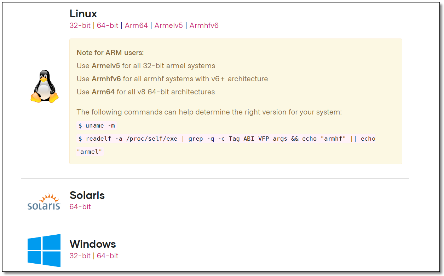Open the Linux 32-bit download link
The image size is (444, 276).
(x=80, y=25)
